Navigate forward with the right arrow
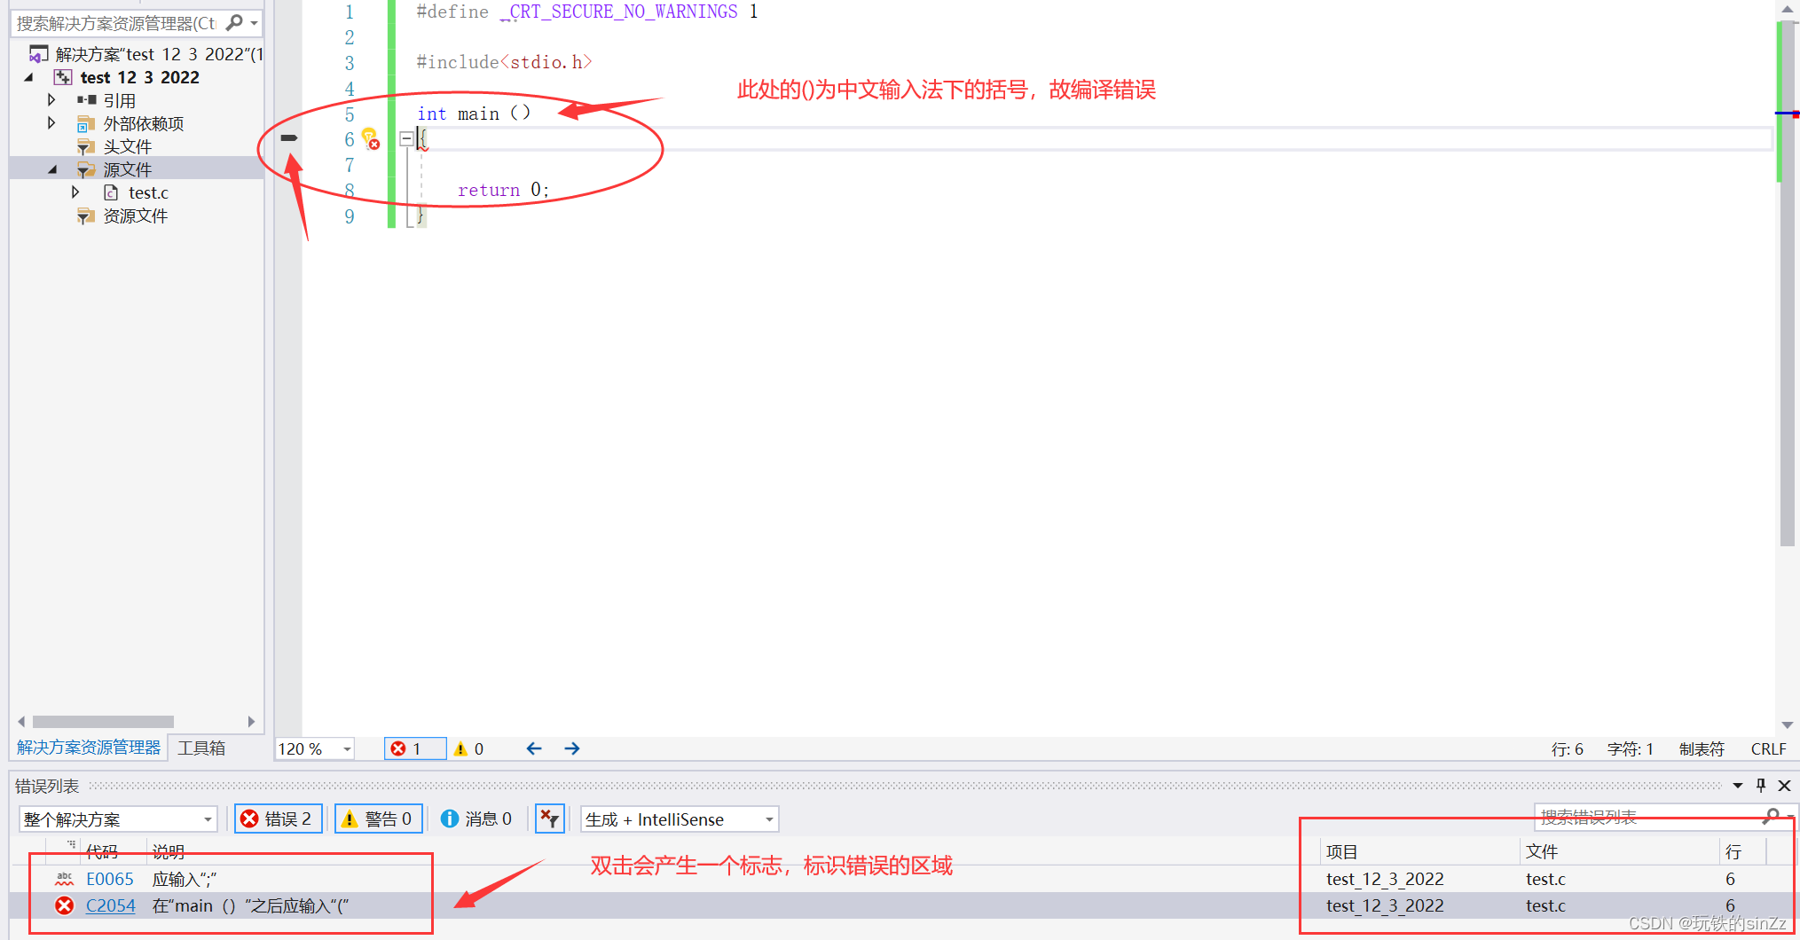The width and height of the screenshot is (1800, 940). (572, 748)
